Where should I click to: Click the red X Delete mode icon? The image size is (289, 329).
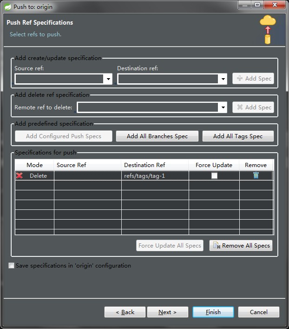(x=20, y=175)
